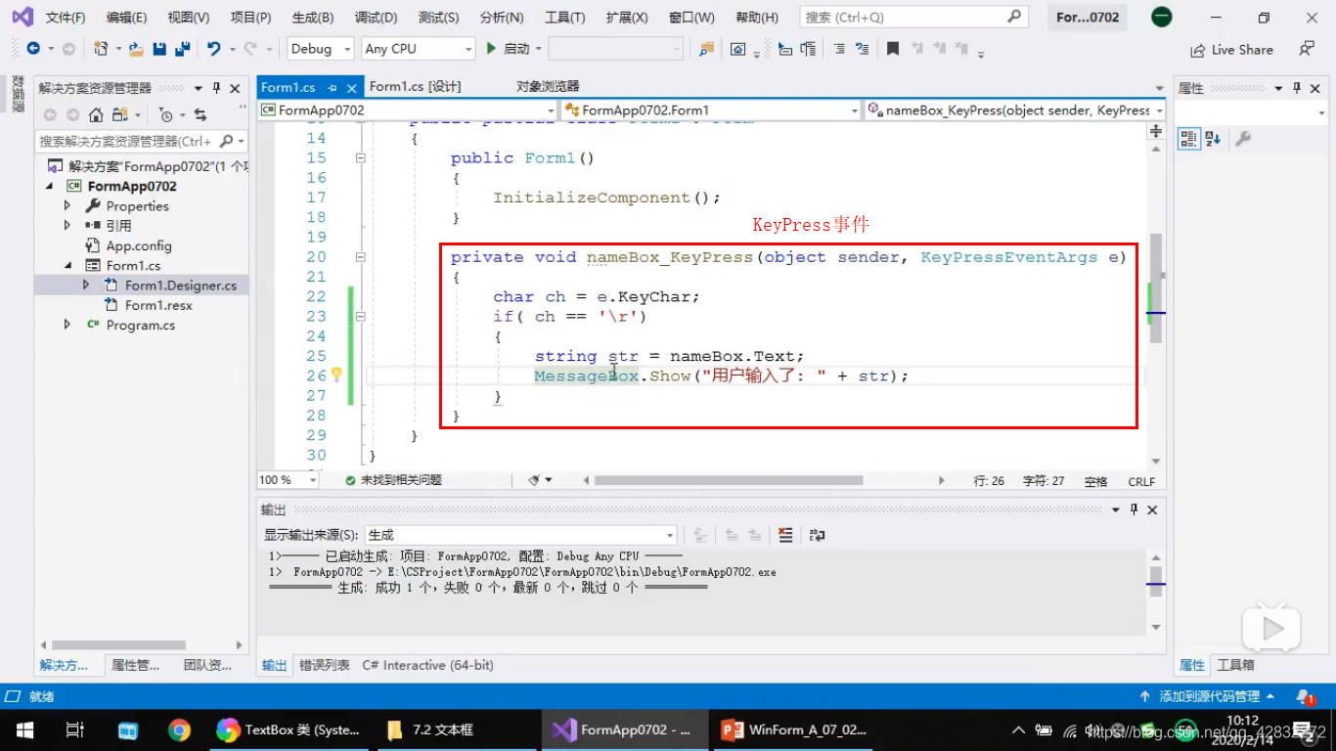
Task: Click the Uncomment Selection toolbar icon
Action: click(x=862, y=49)
